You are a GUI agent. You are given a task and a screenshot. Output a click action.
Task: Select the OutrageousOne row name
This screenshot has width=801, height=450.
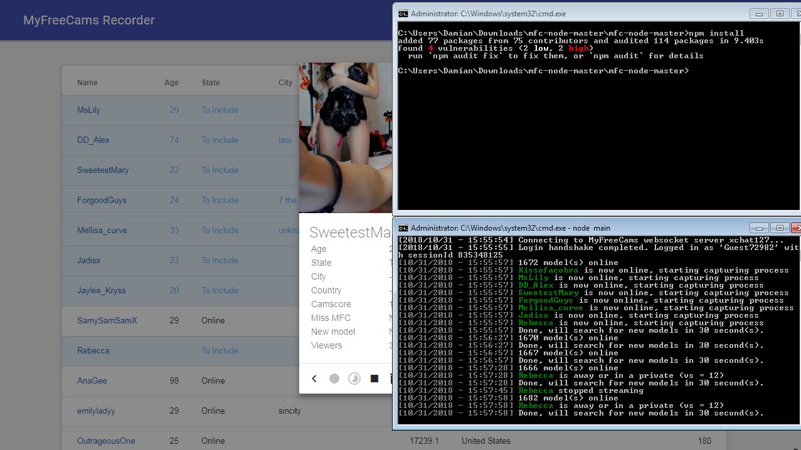(x=106, y=441)
